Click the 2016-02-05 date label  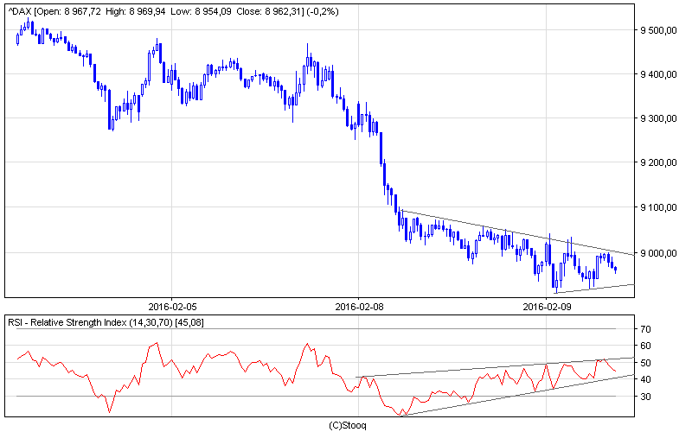172,307
